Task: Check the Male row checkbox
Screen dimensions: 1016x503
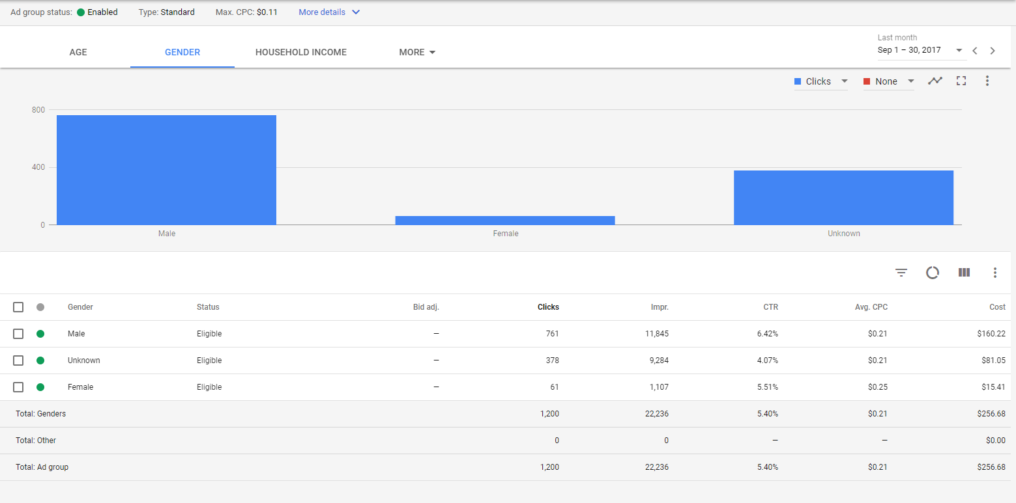Action: tap(18, 334)
